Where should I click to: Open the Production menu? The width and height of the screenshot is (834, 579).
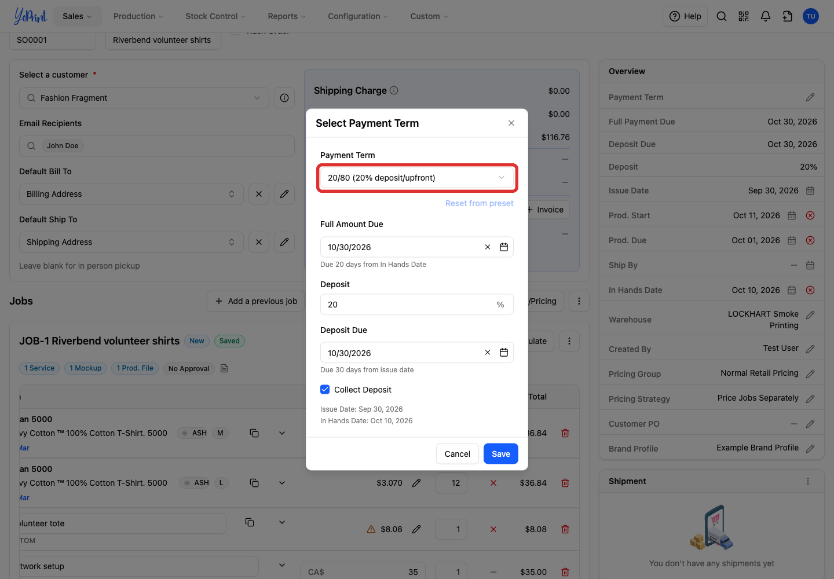point(138,16)
